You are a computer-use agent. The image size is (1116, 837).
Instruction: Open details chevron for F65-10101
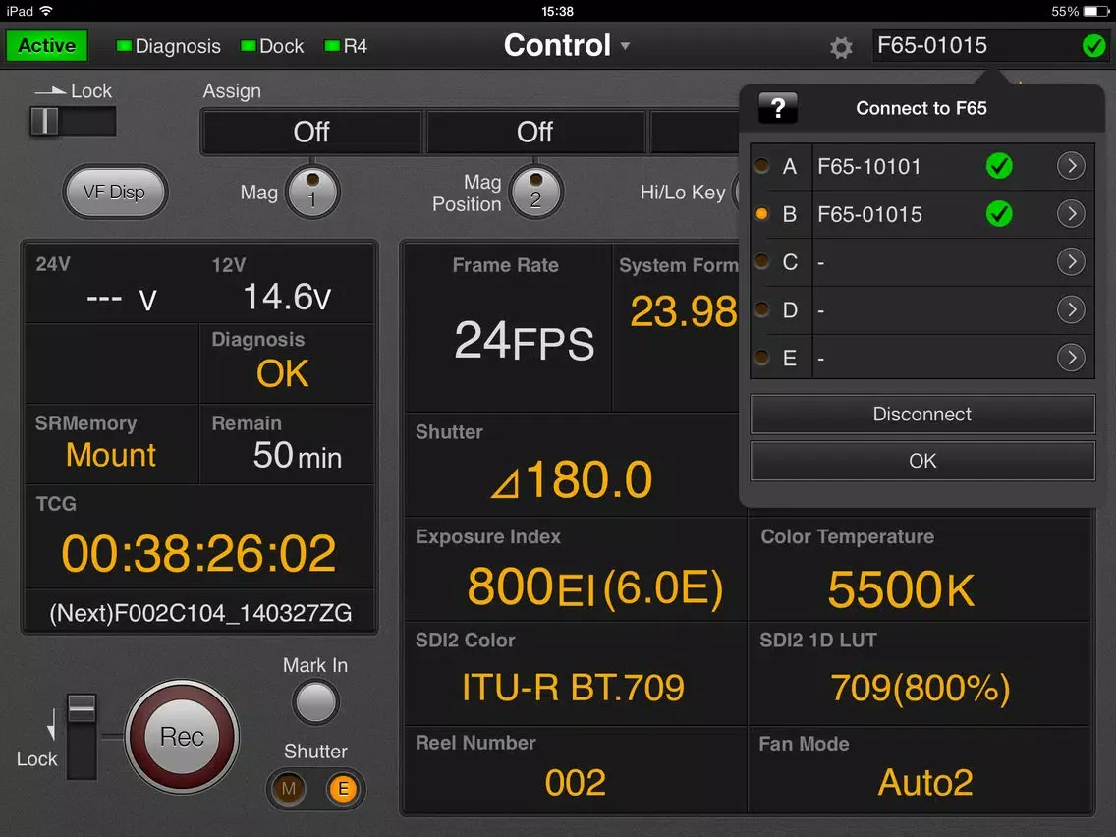tap(1071, 166)
